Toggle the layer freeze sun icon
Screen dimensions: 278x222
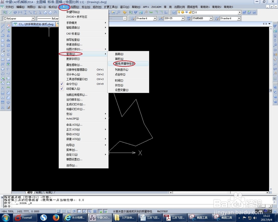click(182, 12)
